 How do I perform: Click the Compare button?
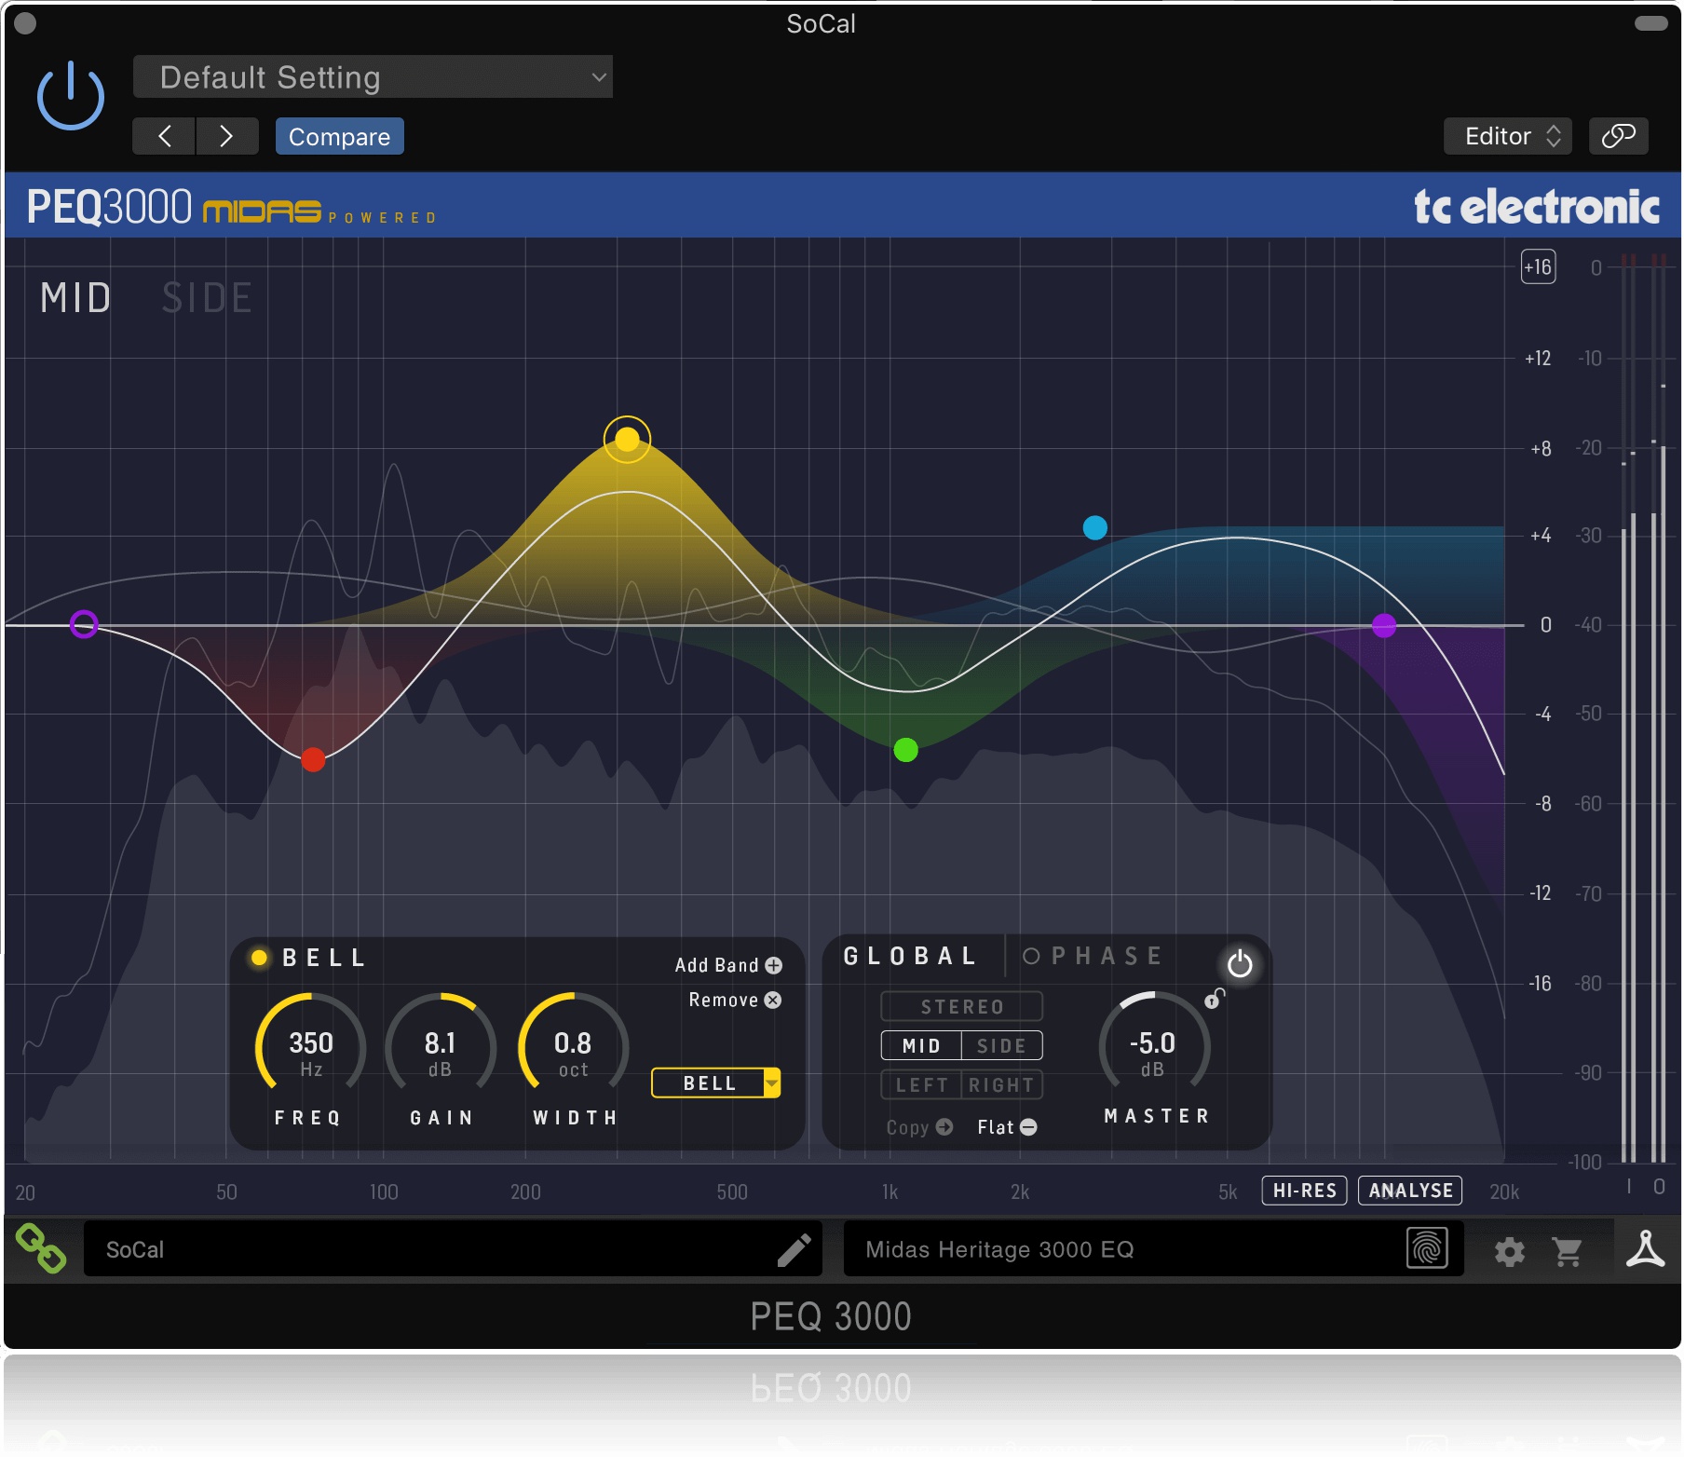(x=339, y=136)
